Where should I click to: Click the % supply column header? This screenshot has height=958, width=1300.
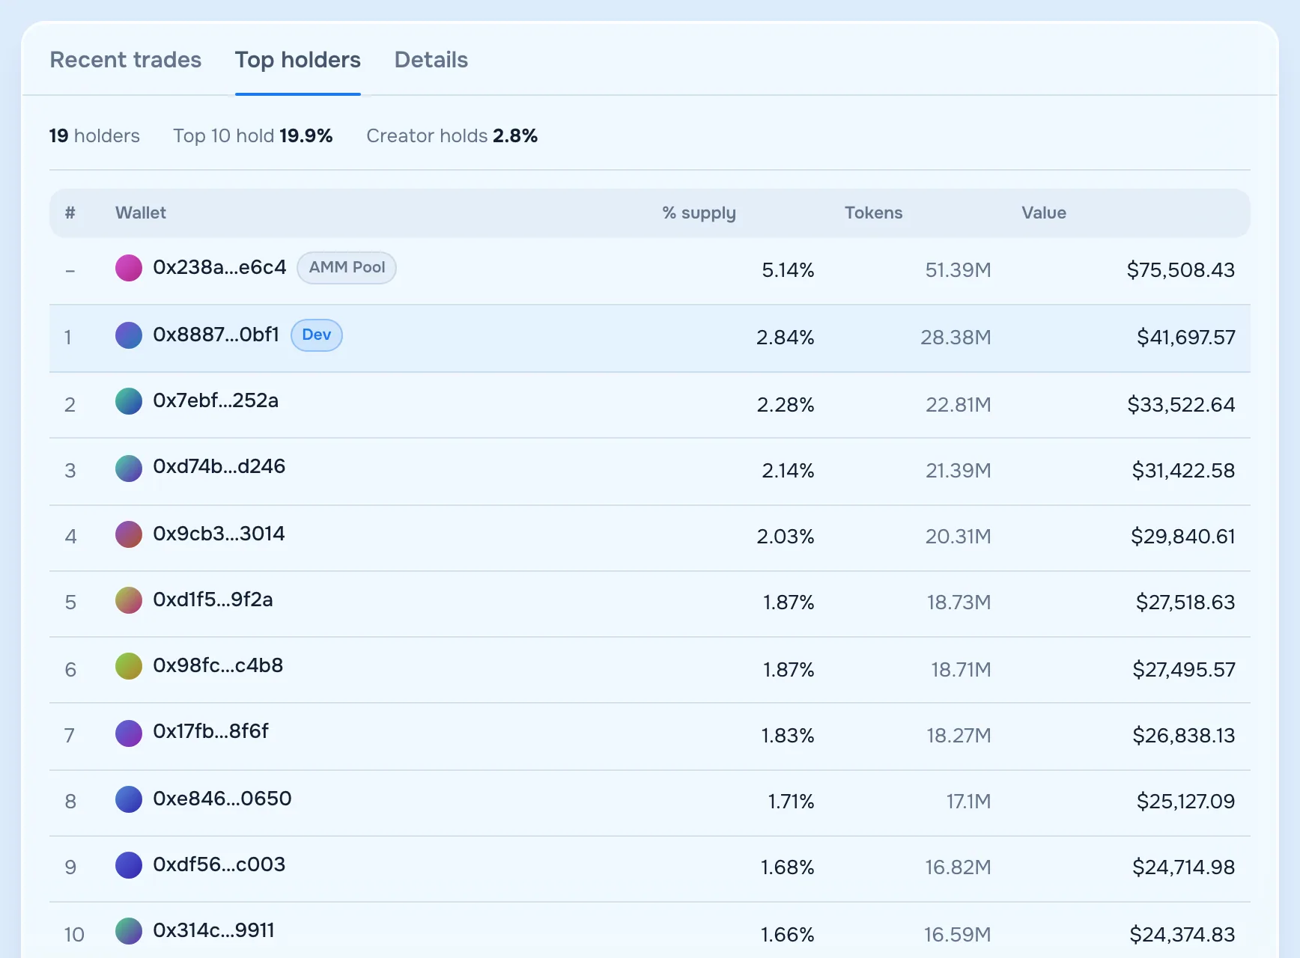tap(699, 213)
